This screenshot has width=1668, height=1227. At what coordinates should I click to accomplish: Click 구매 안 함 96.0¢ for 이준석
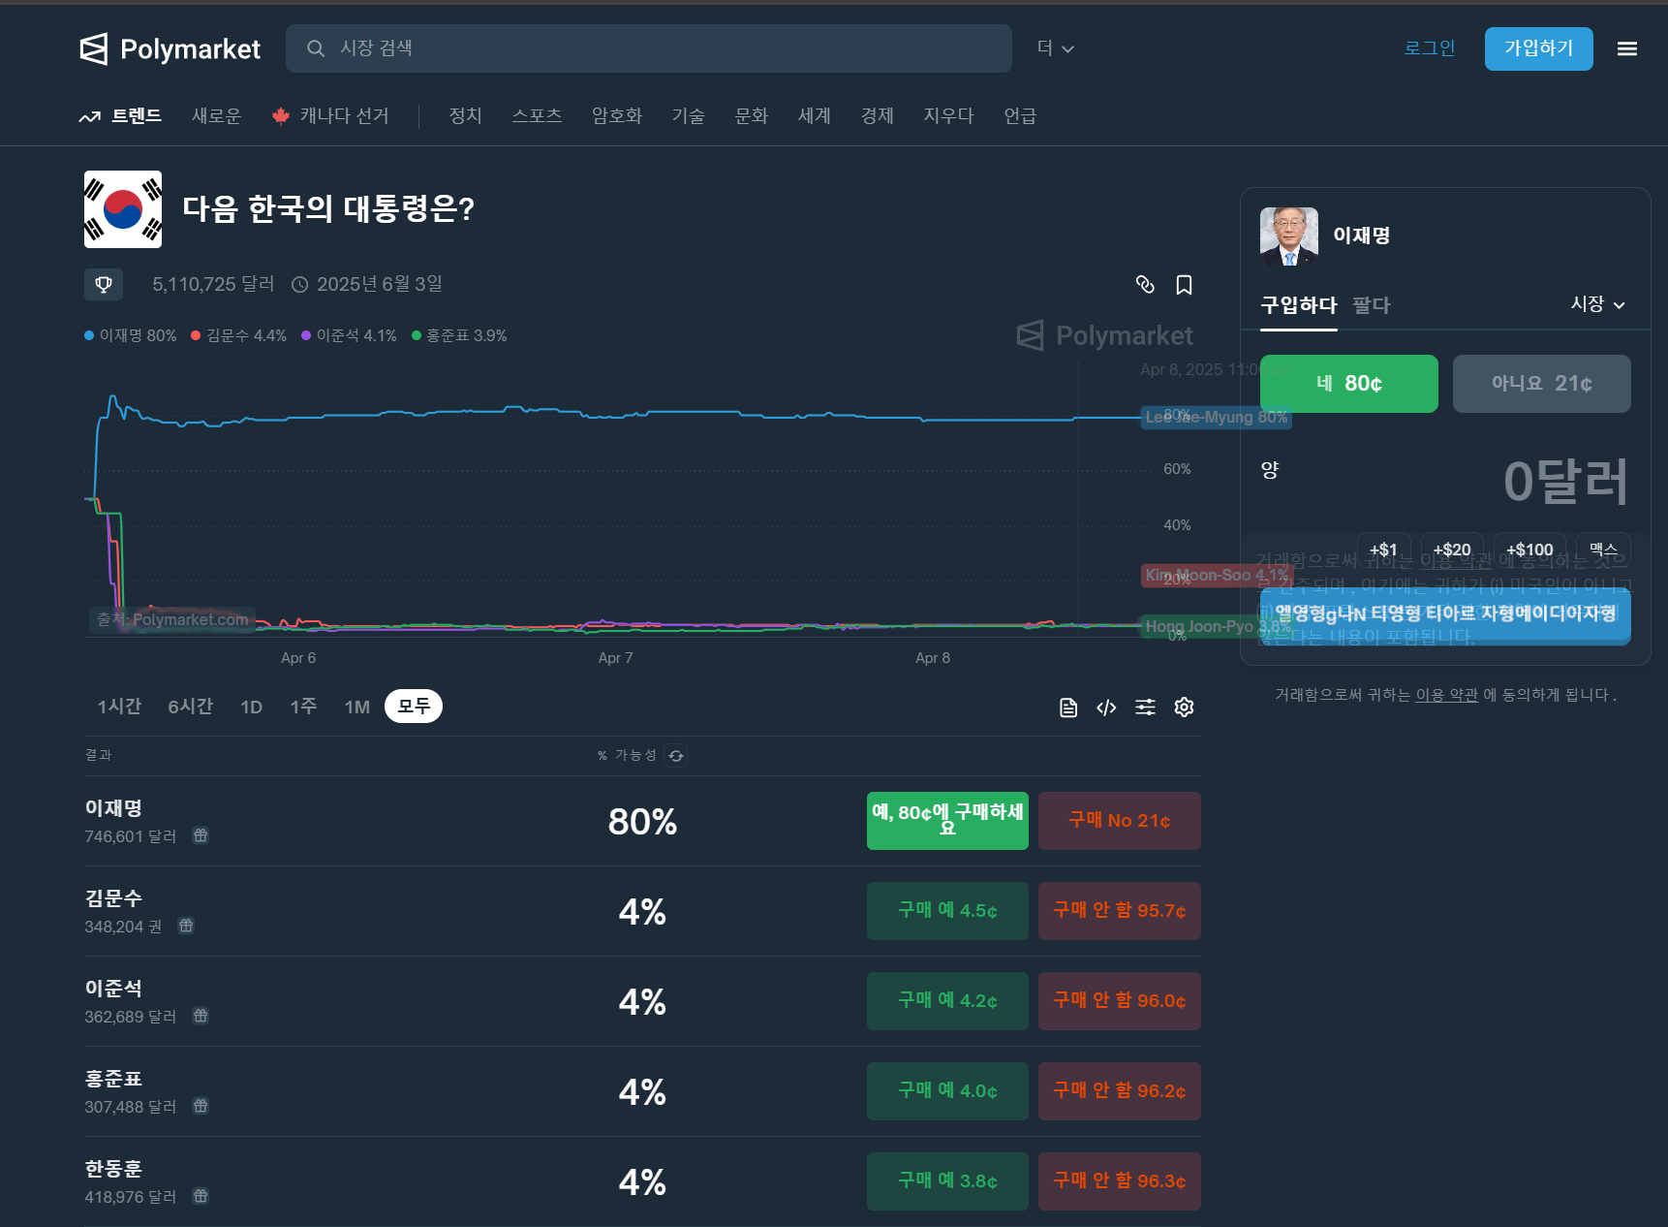click(1120, 1001)
